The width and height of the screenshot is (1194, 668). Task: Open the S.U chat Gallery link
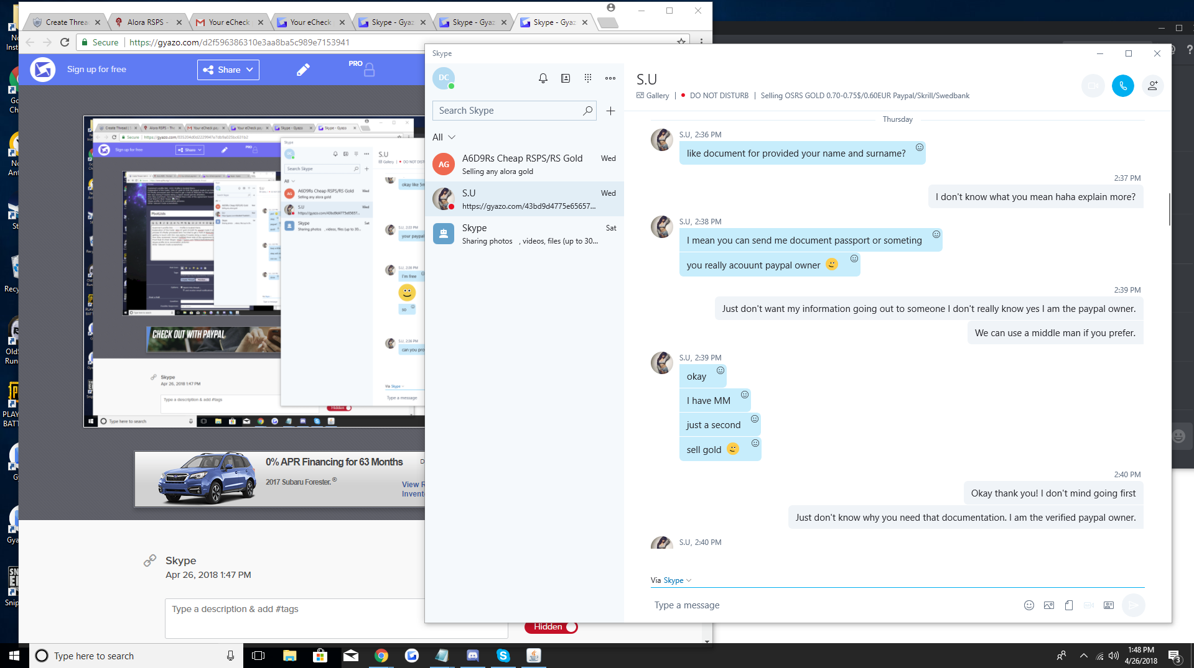(653, 96)
